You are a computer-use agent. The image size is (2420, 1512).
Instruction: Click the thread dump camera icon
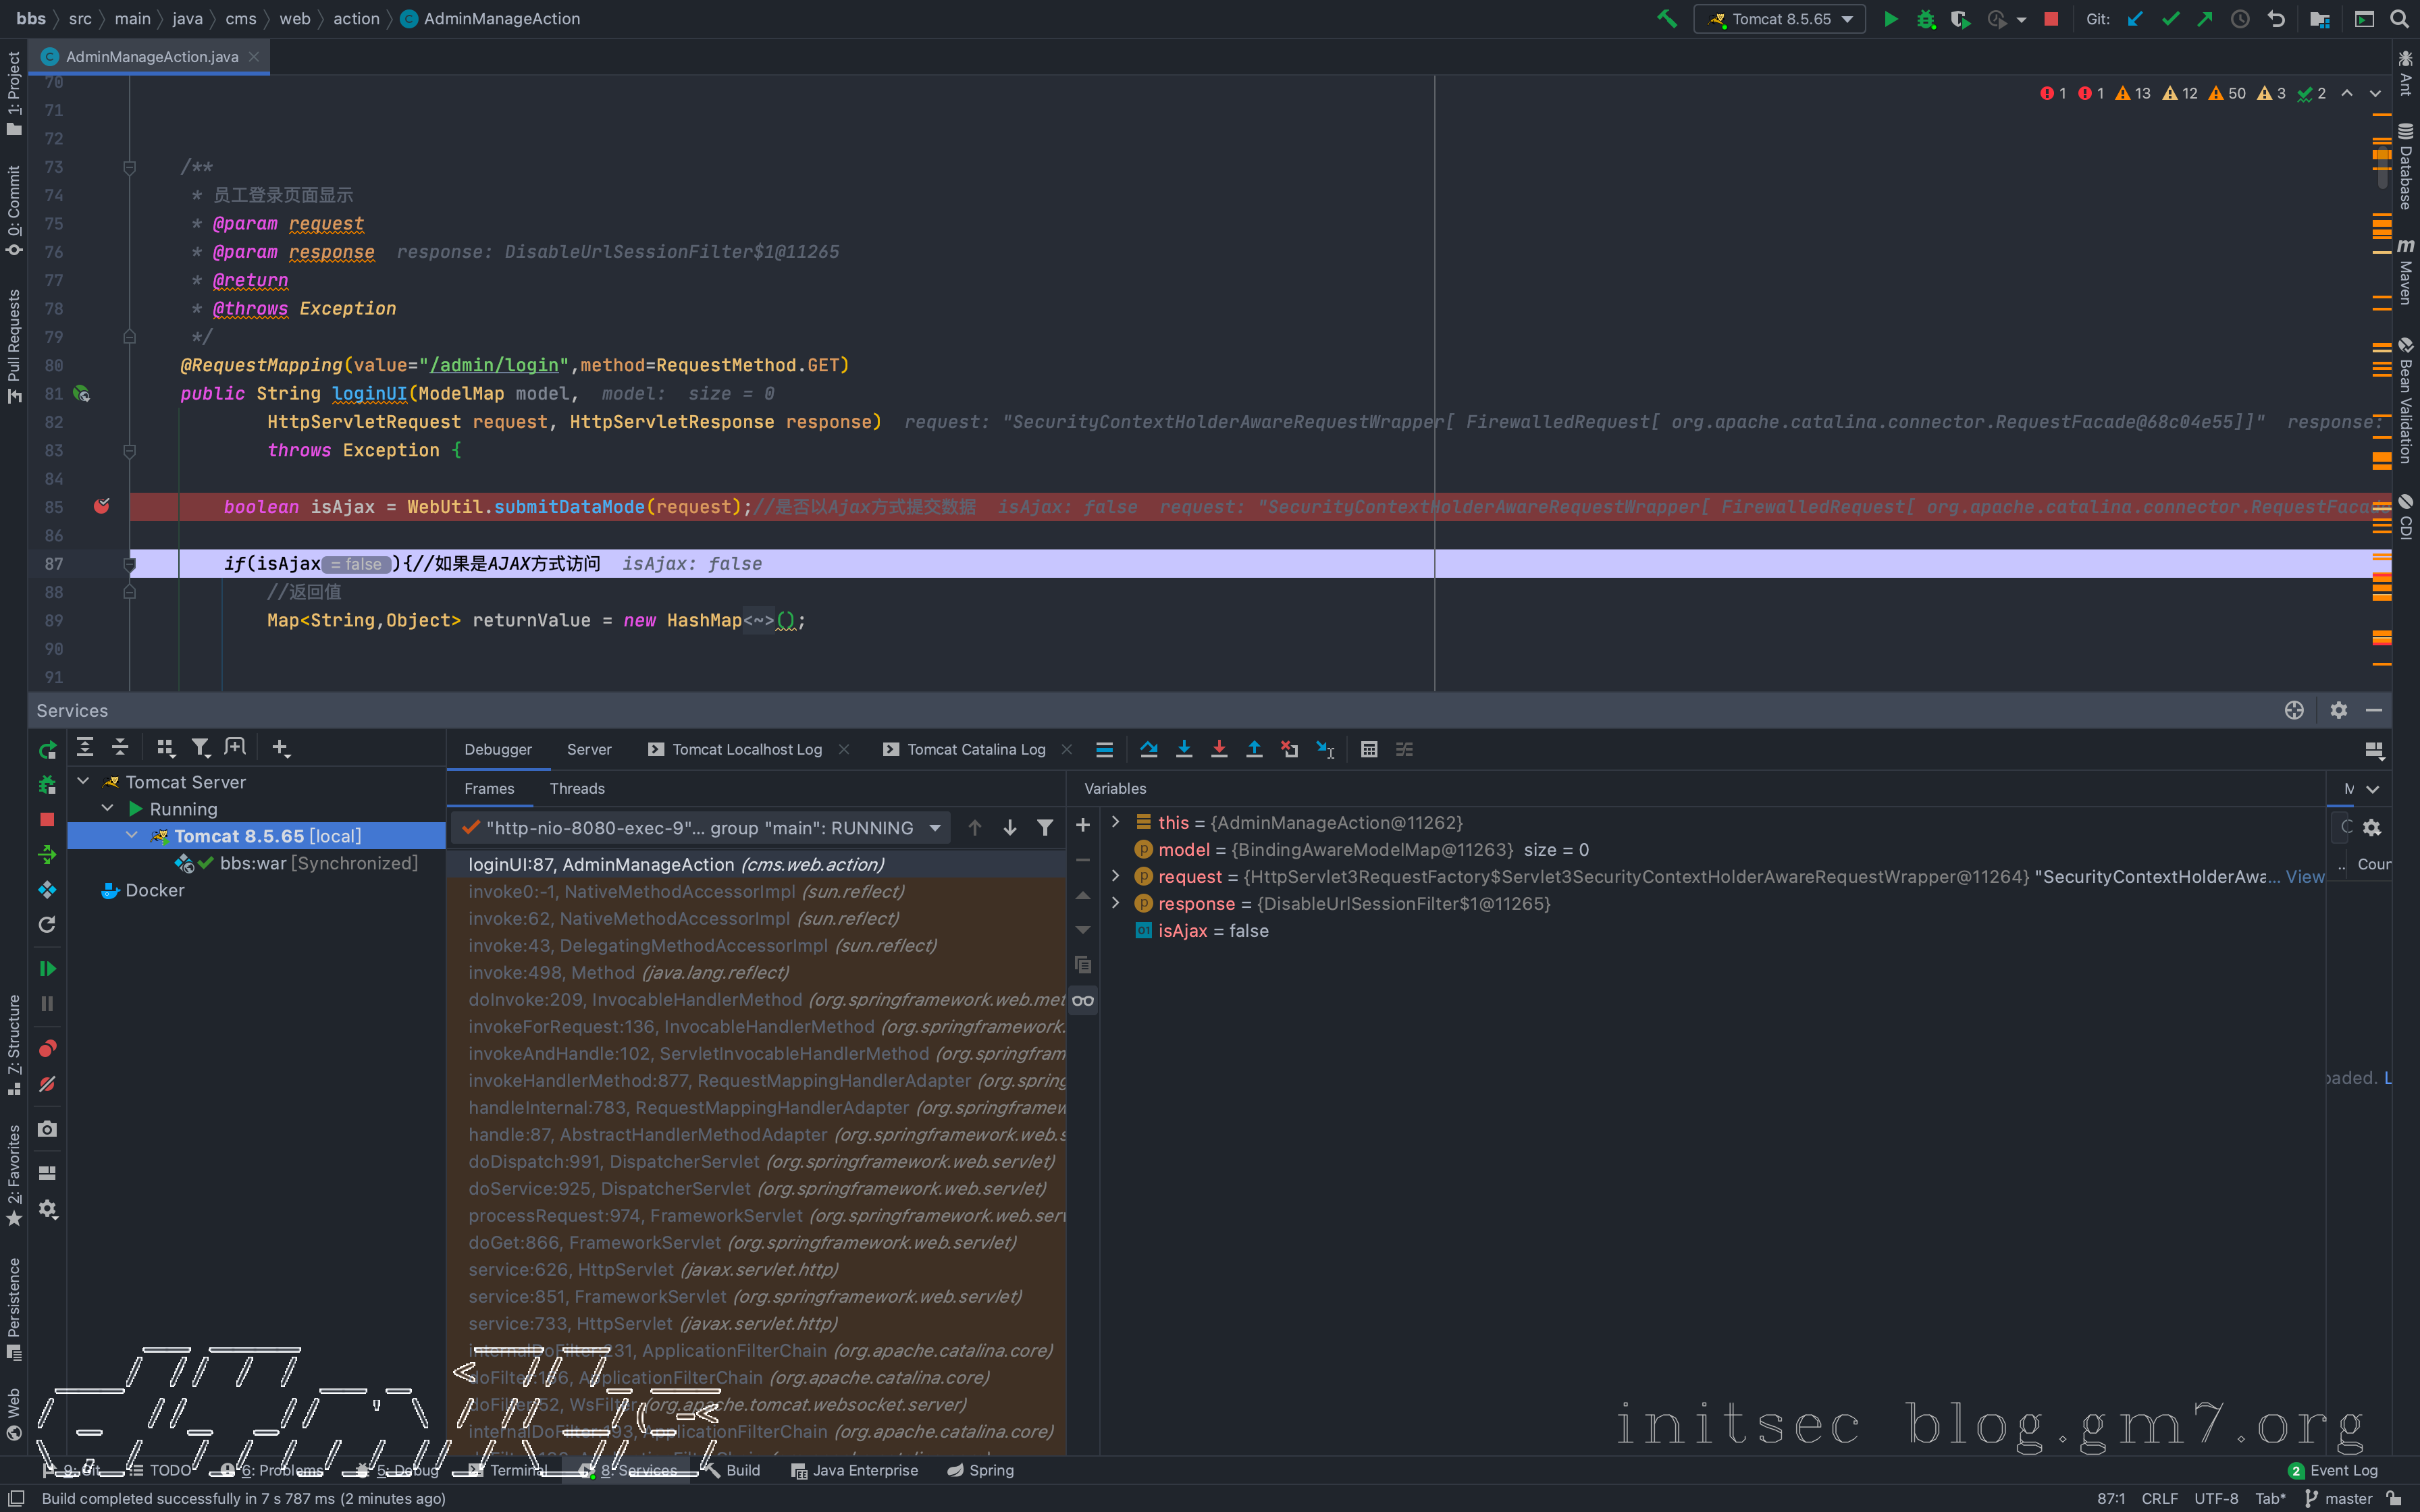click(x=47, y=1129)
